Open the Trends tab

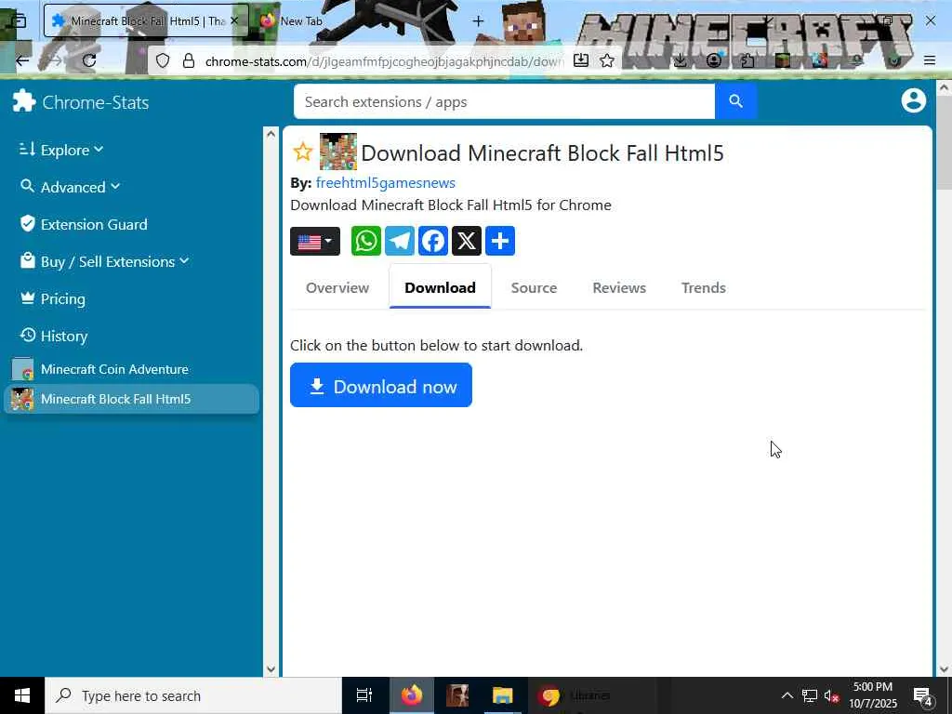pos(703,288)
